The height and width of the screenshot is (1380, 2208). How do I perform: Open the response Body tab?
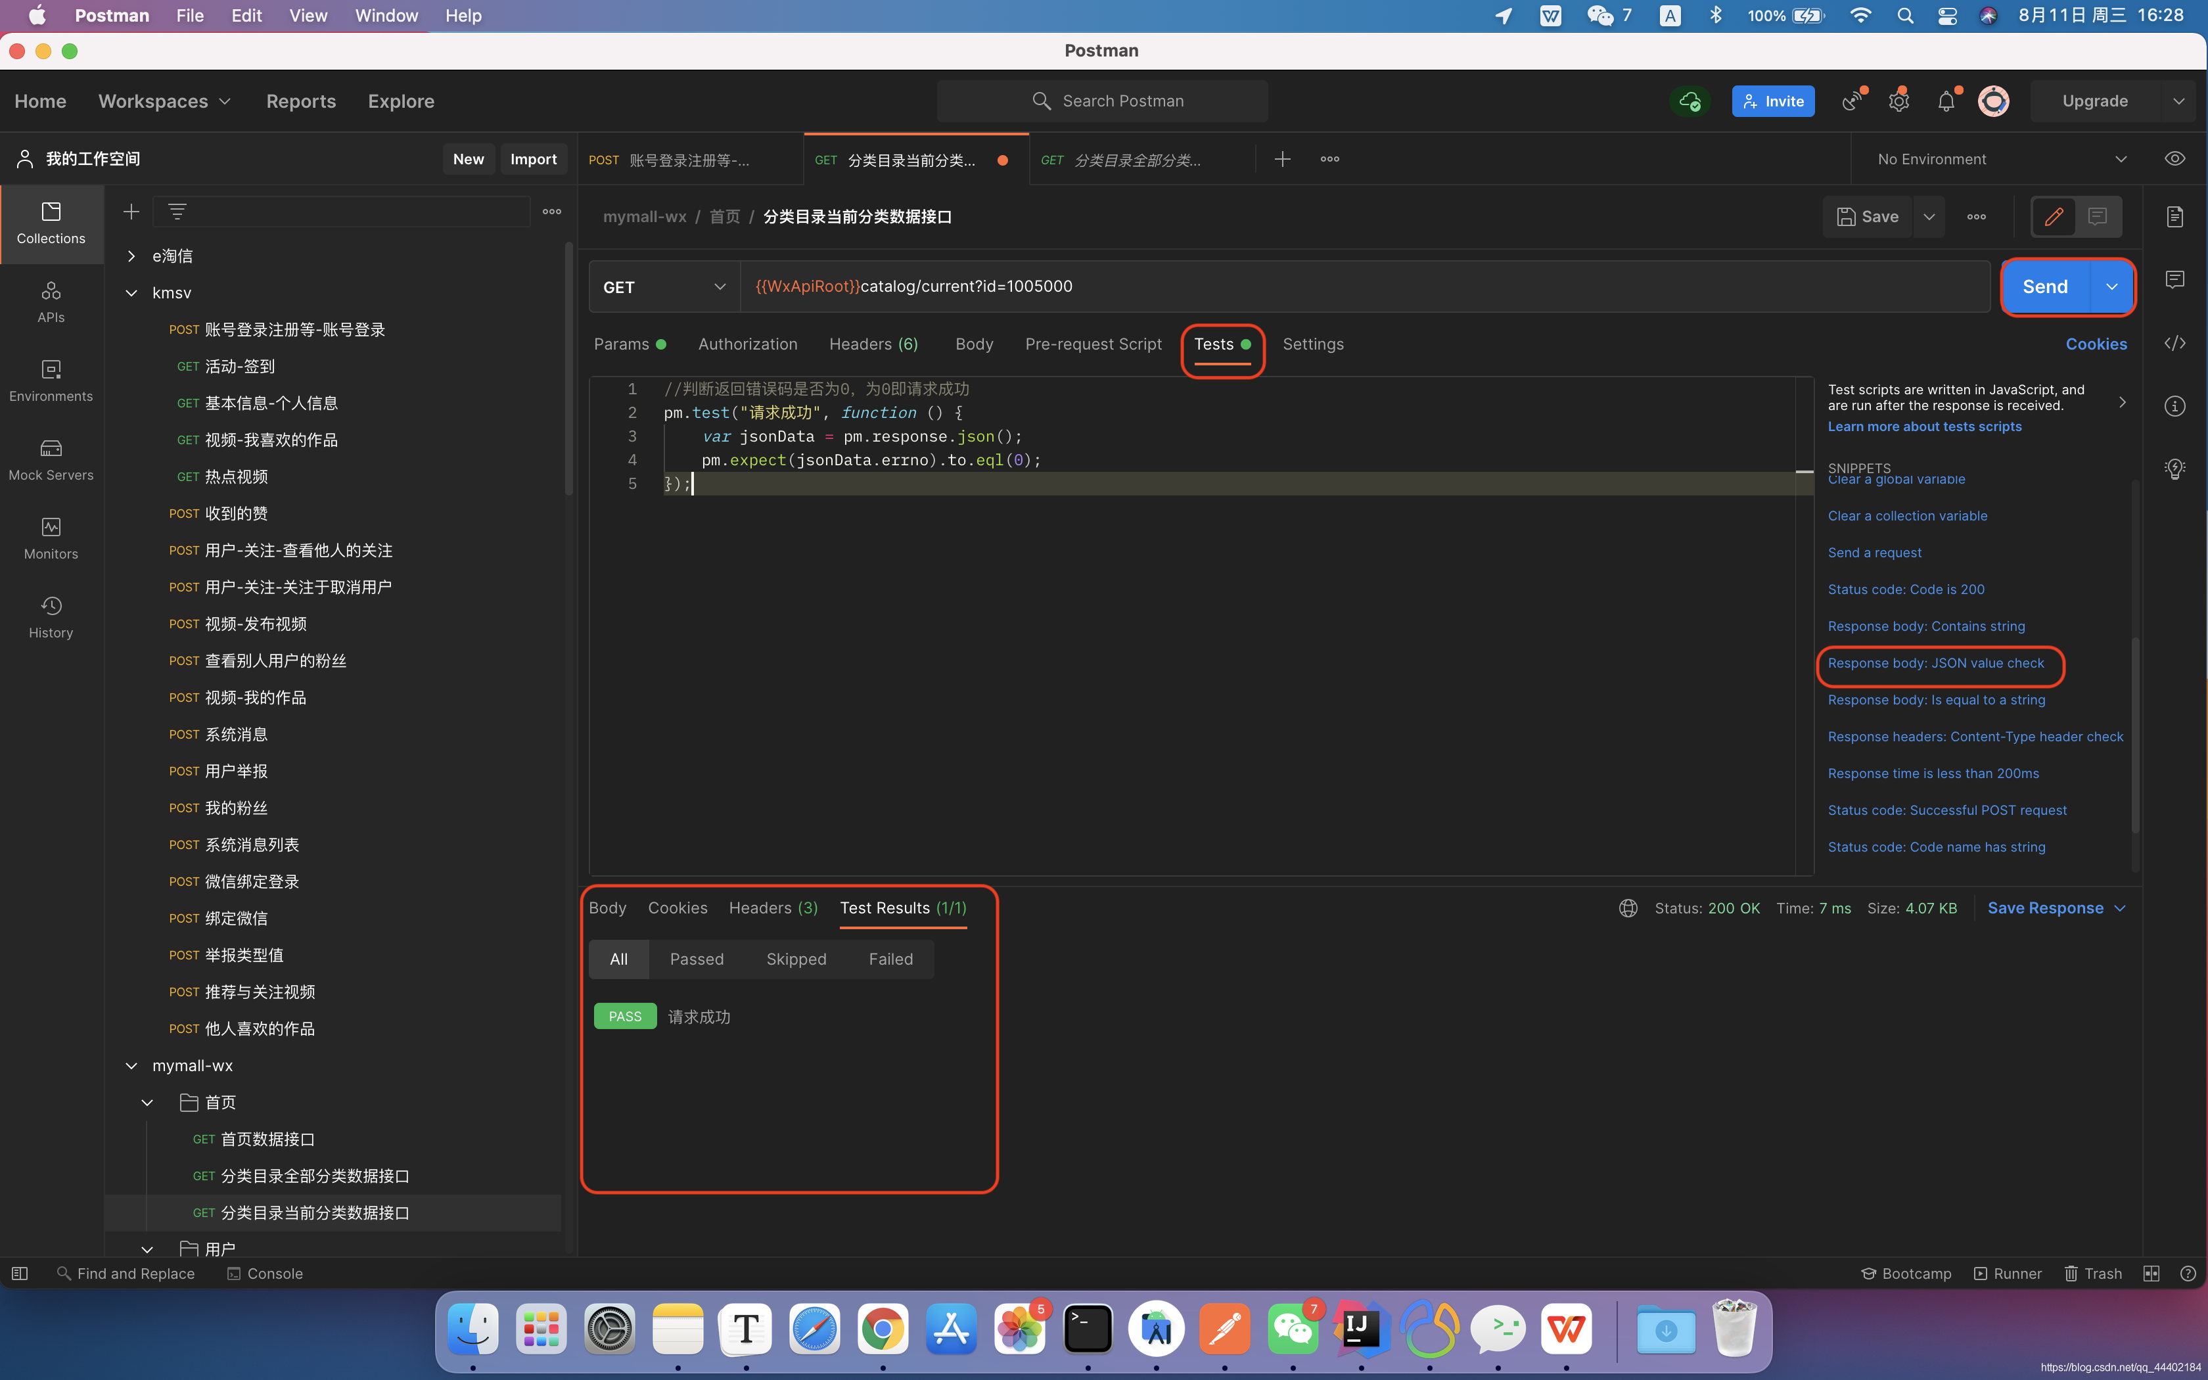608,908
